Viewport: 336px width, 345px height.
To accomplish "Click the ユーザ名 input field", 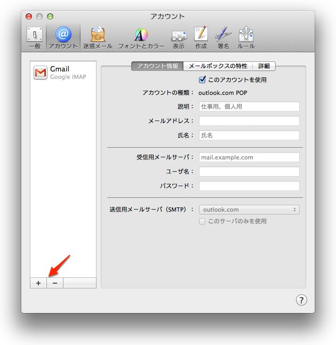I will 249,172.
